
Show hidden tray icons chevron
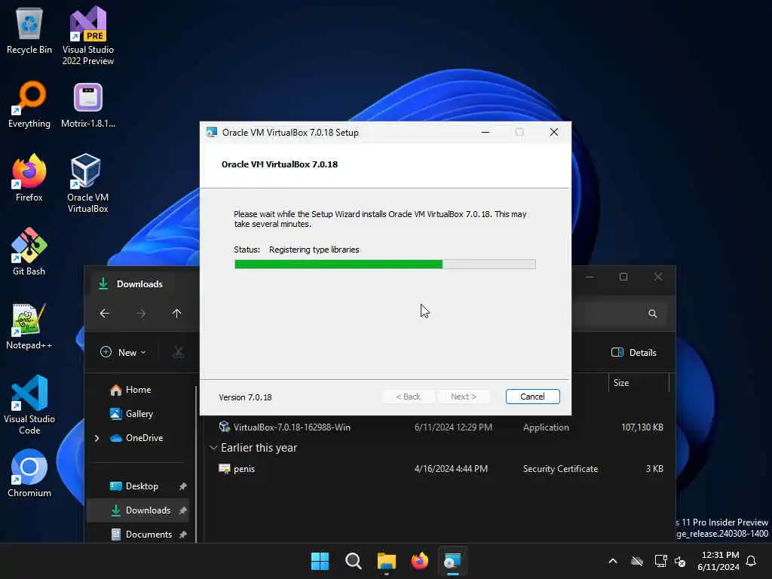613,561
